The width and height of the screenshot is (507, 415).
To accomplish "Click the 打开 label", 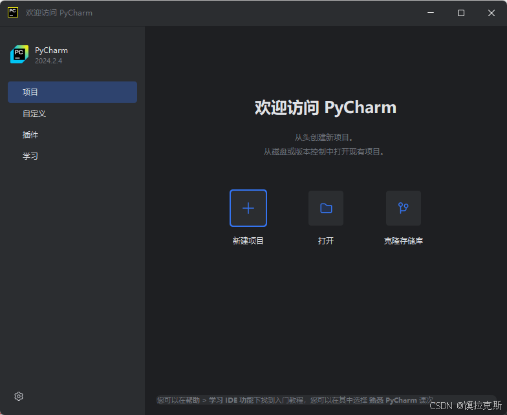I will [x=326, y=240].
